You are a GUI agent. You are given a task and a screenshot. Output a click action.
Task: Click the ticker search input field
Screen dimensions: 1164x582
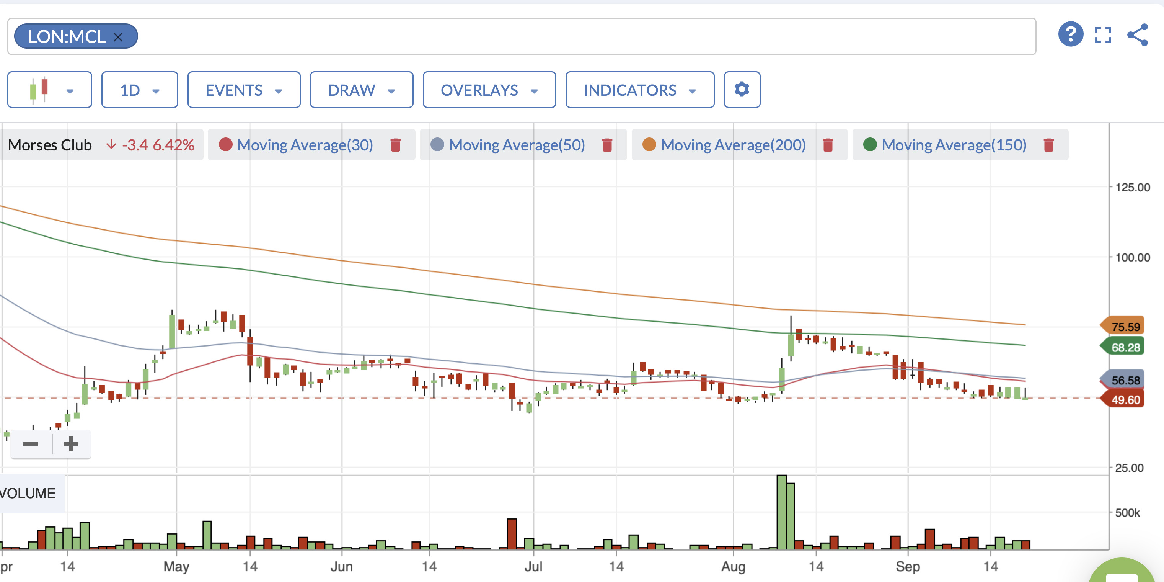[x=522, y=37]
